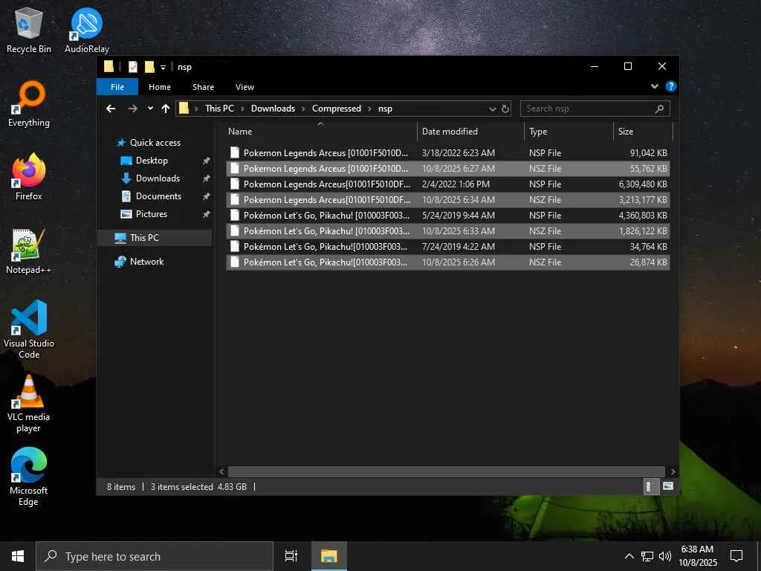Click the taskbar search box

(x=155, y=556)
